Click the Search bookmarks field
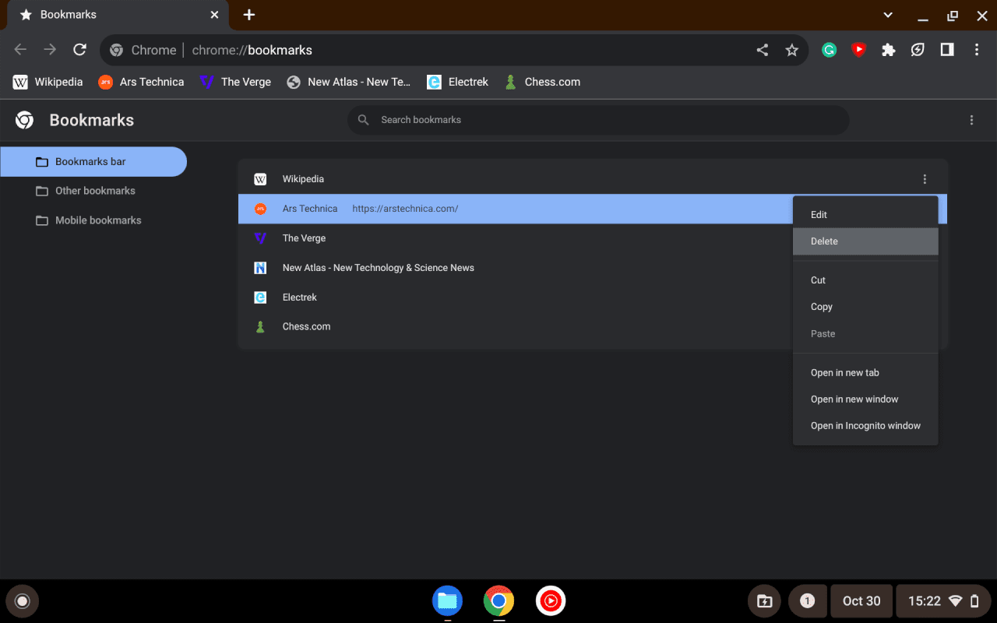Screen dimensions: 997x623 click(x=598, y=120)
